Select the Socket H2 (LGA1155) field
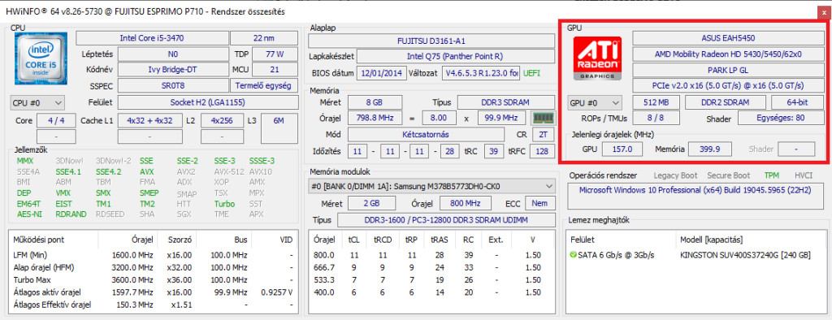The image size is (832, 320). 207,102
